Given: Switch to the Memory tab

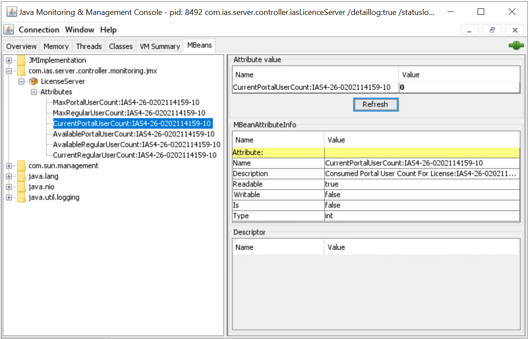Looking at the screenshot, I should 56,46.
